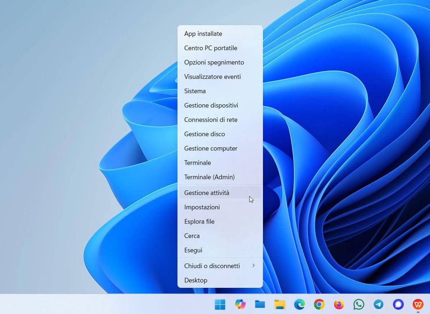This screenshot has width=430, height=314.
Task: Select Gestione attività in the menu
Action: [207, 193]
